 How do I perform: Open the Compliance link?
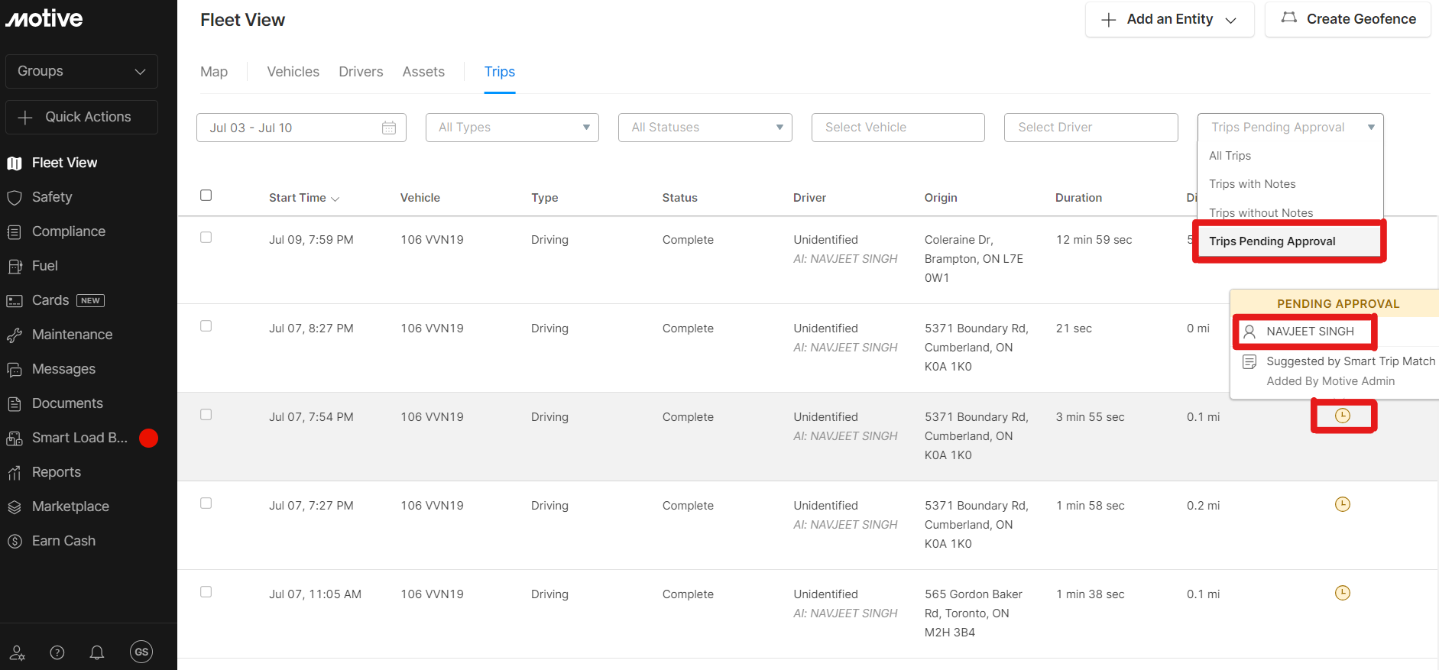(x=69, y=231)
